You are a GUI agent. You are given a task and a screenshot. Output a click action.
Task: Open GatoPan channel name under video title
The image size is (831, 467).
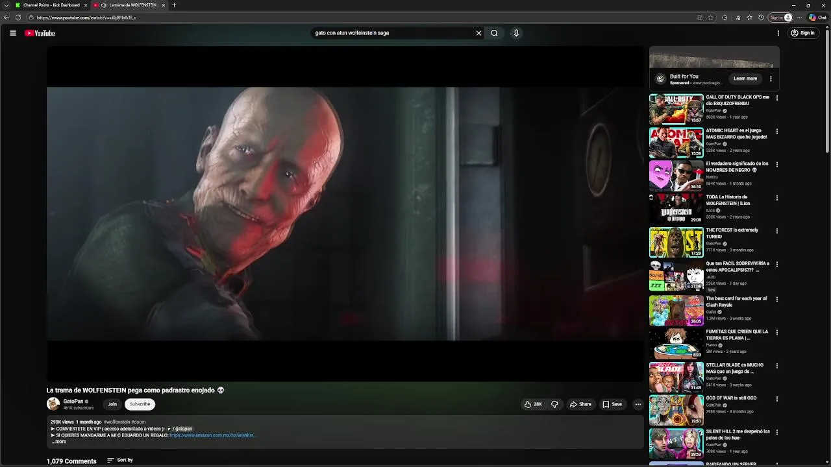click(73, 401)
